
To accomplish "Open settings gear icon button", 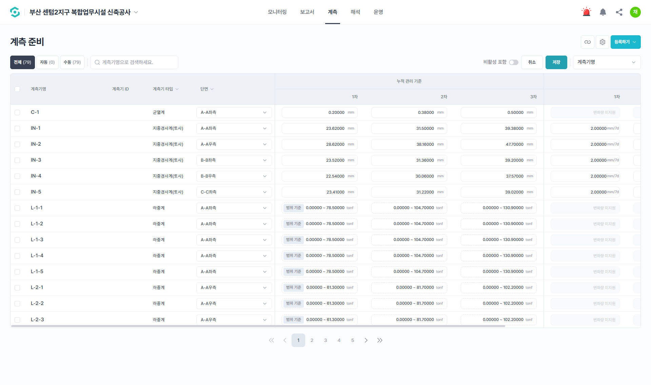I will click(x=603, y=42).
